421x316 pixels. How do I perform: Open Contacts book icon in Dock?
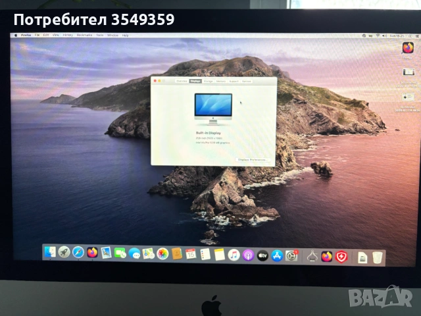pos(177,254)
